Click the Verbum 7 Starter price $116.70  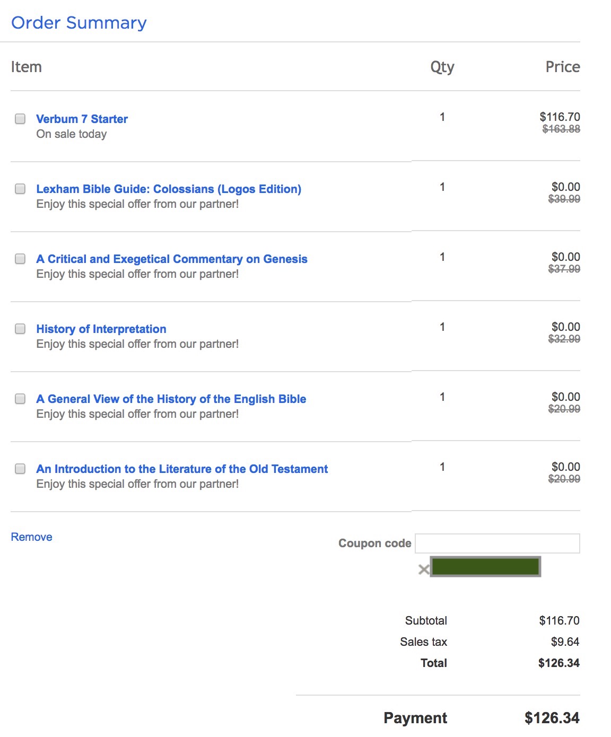pos(560,117)
